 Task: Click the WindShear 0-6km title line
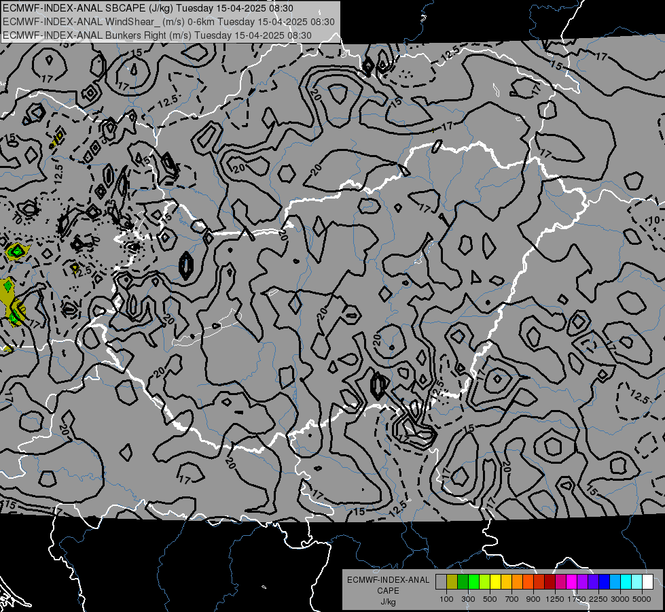coord(168,22)
